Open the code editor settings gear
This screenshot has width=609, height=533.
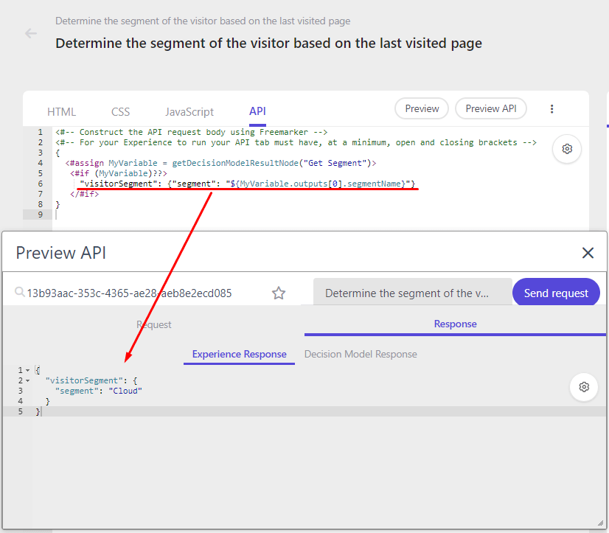[x=566, y=149]
